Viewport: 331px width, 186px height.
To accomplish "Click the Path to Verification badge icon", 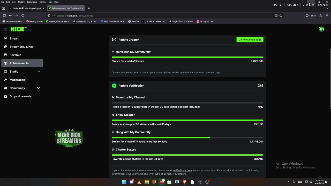I will click(x=114, y=86).
